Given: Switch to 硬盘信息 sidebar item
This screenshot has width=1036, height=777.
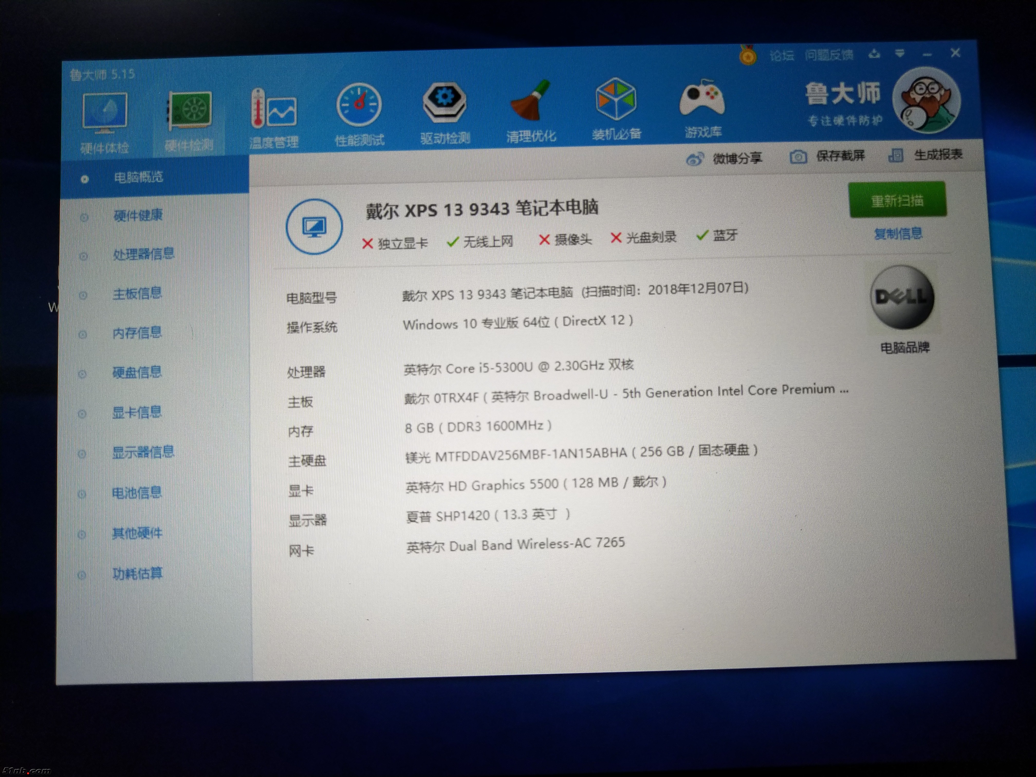Looking at the screenshot, I should [137, 373].
